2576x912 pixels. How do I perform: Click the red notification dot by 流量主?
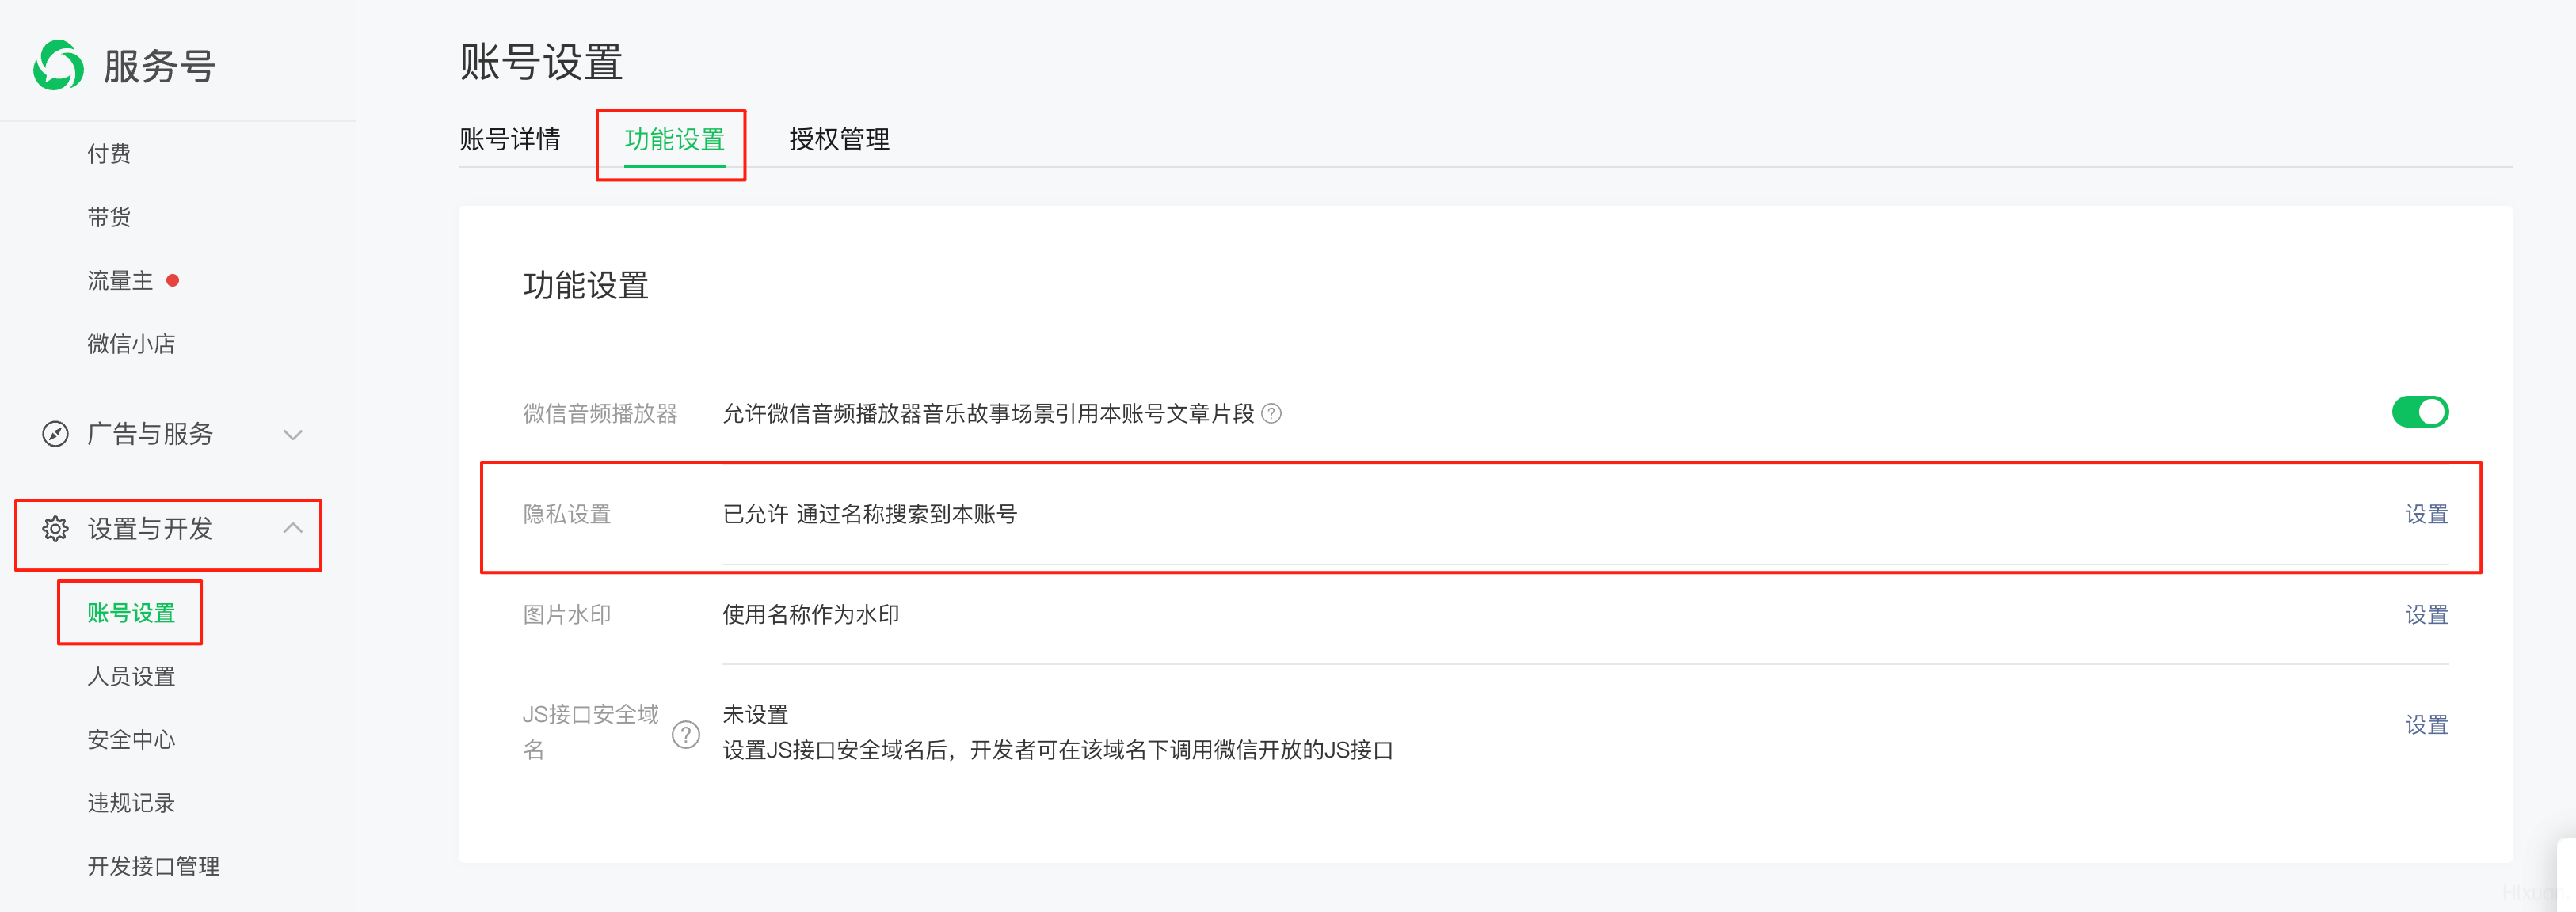pyautogui.click(x=173, y=281)
